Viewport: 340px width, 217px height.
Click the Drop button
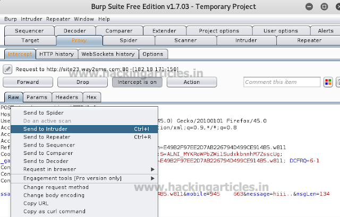[x=83, y=82]
